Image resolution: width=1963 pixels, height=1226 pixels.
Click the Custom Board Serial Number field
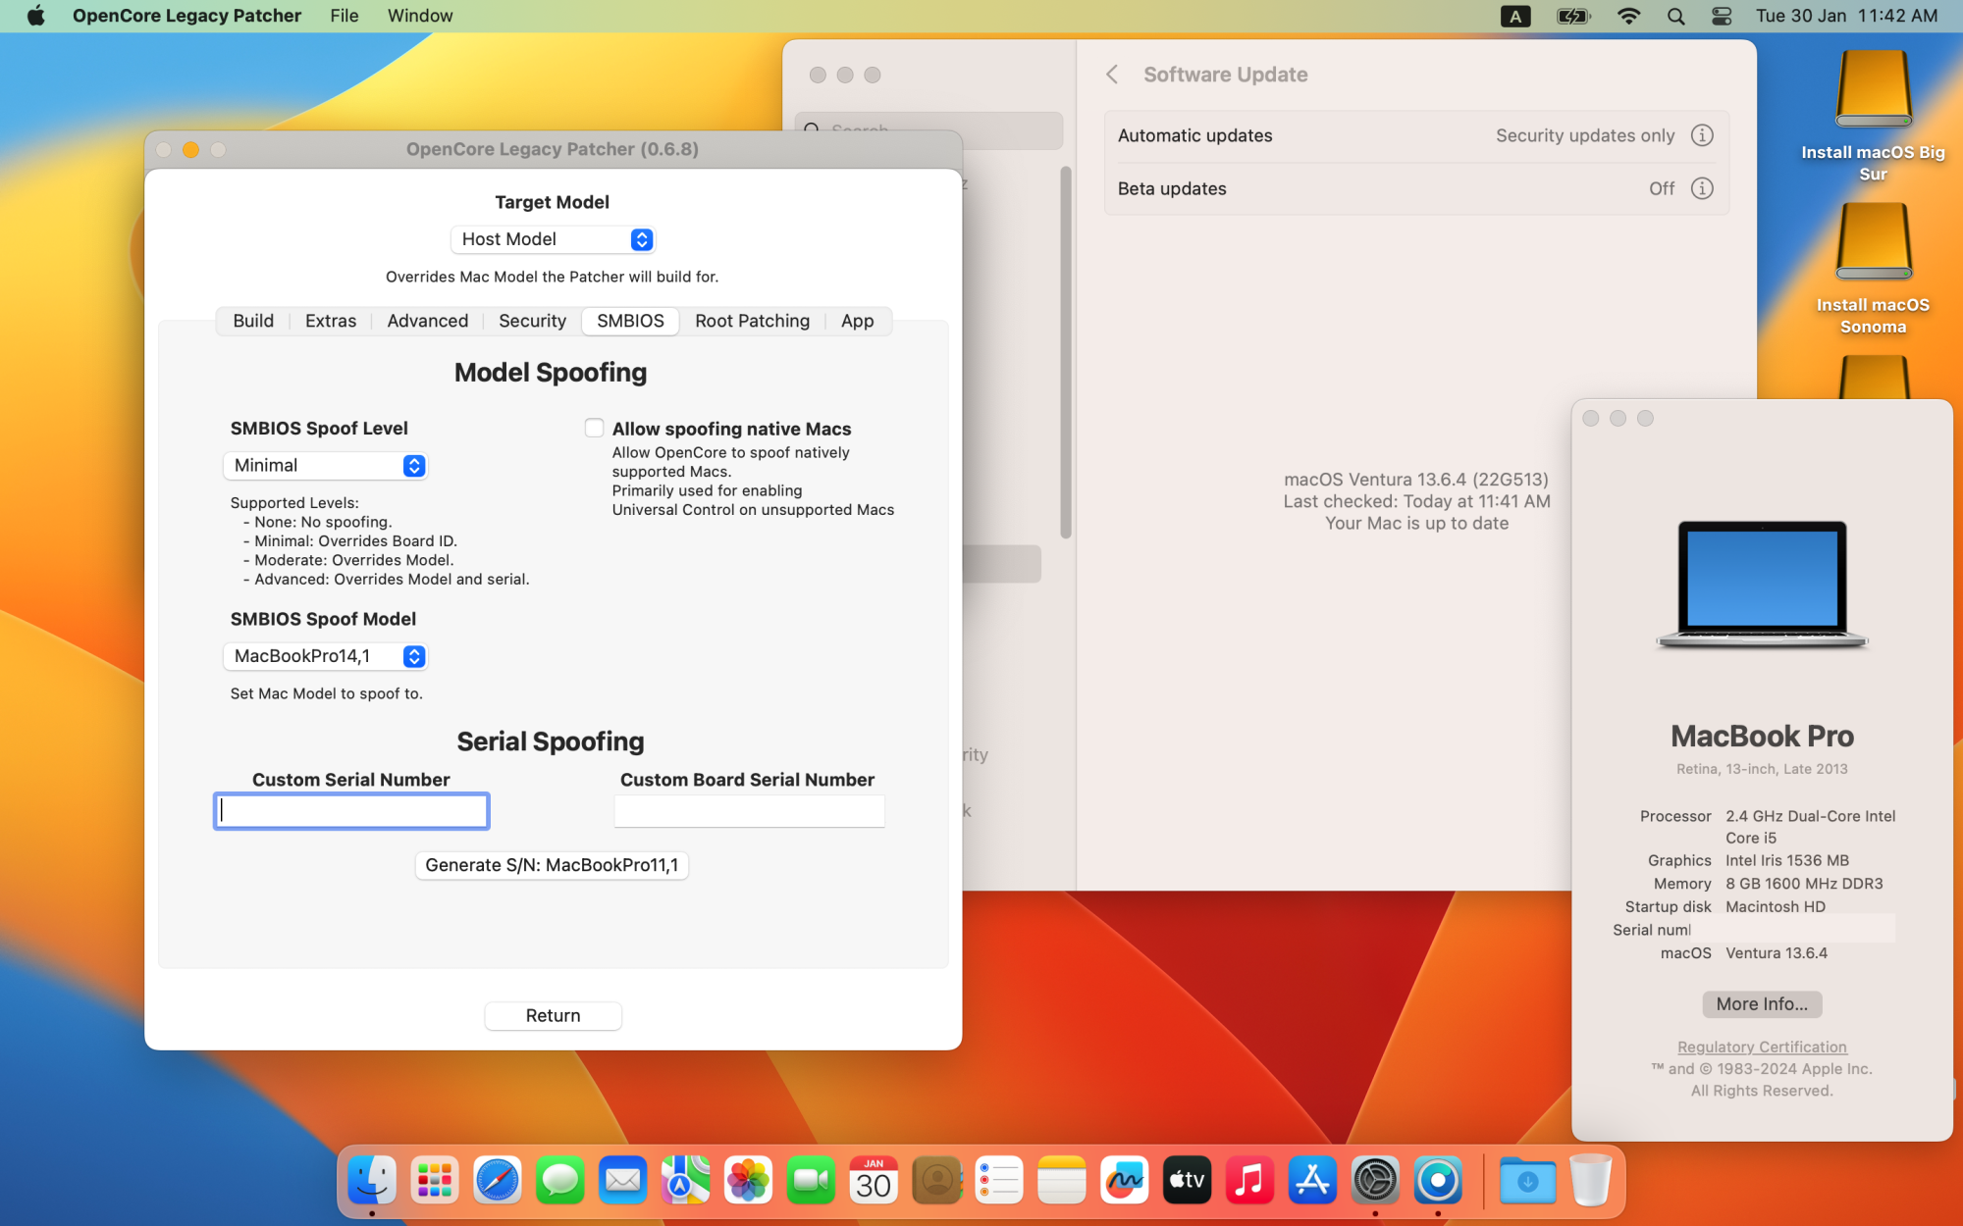[x=749, y=811]
